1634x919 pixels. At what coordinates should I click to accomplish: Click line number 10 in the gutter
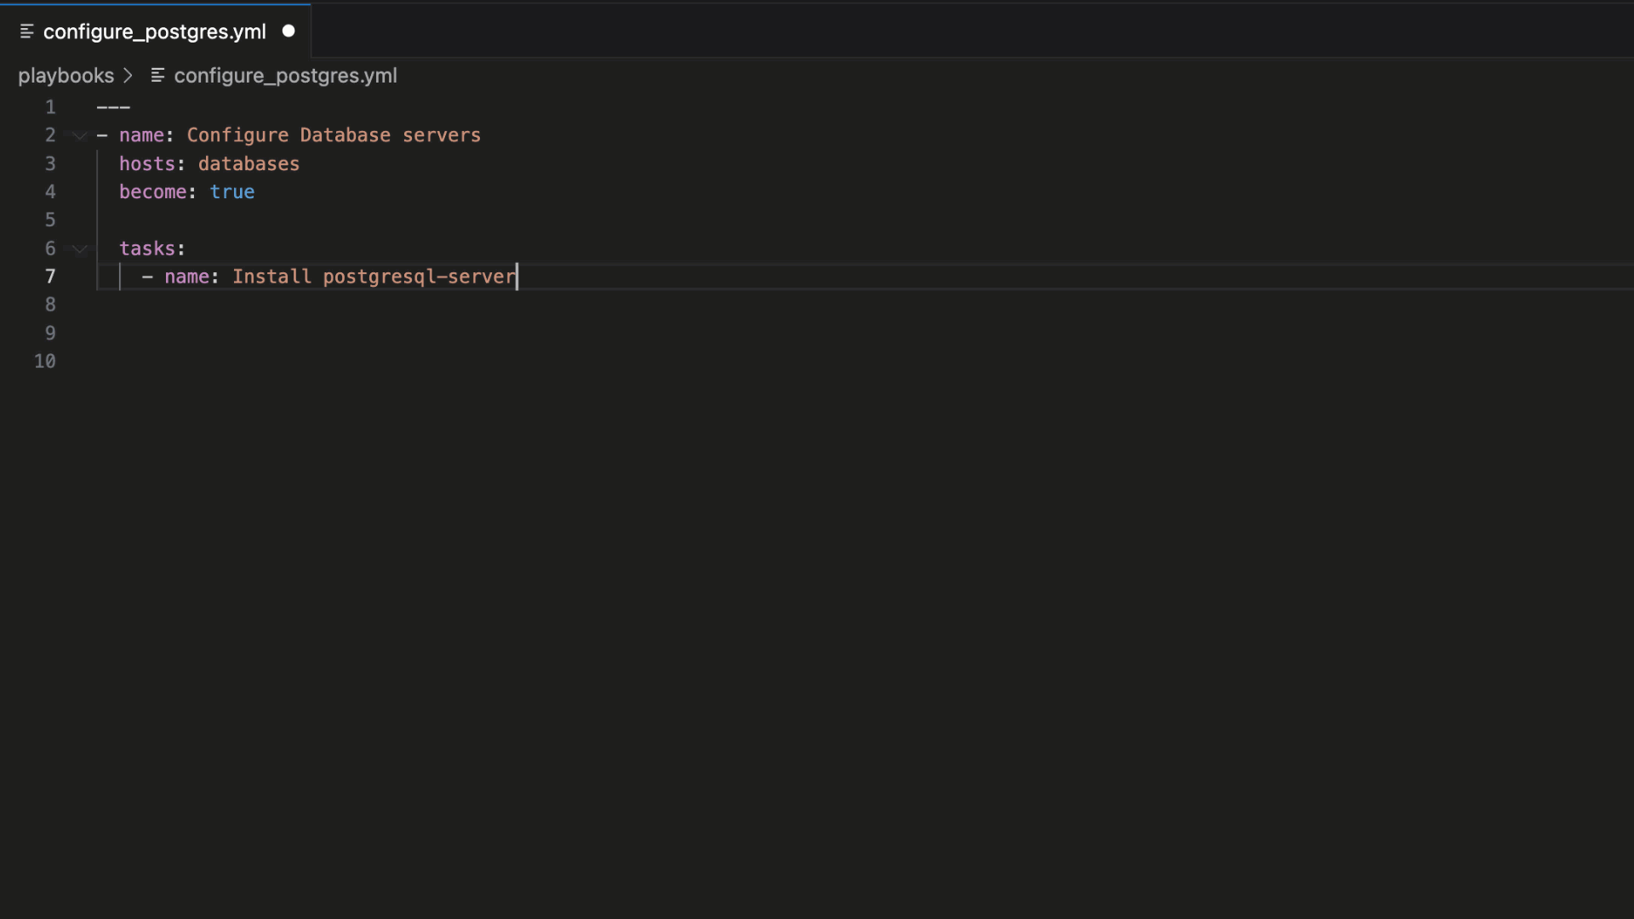click(44, 361)
